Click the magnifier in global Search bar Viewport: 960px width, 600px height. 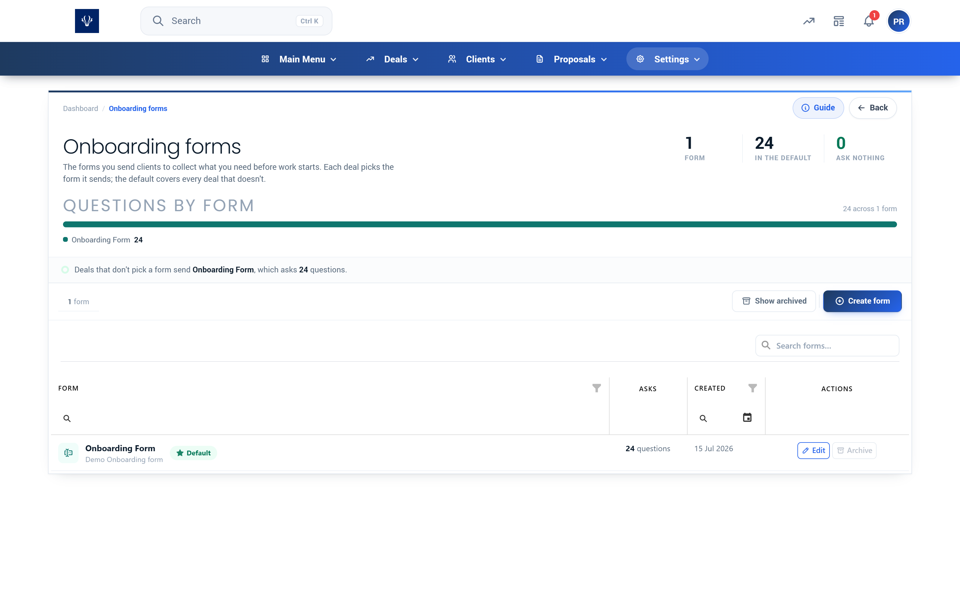pos(158,21)
